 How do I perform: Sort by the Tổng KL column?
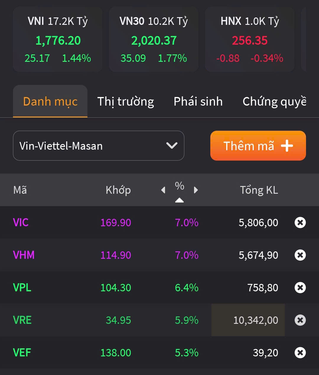[x=259, y=190]
